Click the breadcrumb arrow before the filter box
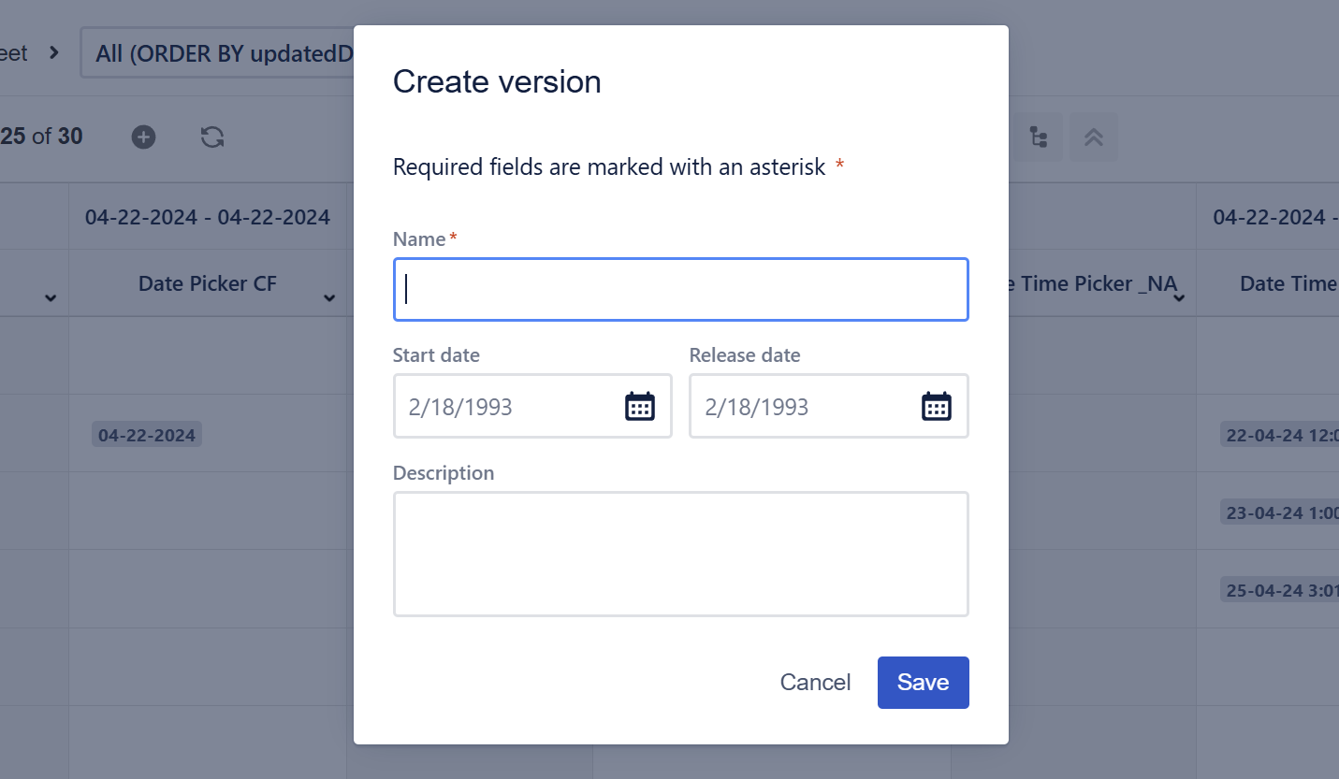The width and height of the screenshot is (1339, 779). (54, 52)
